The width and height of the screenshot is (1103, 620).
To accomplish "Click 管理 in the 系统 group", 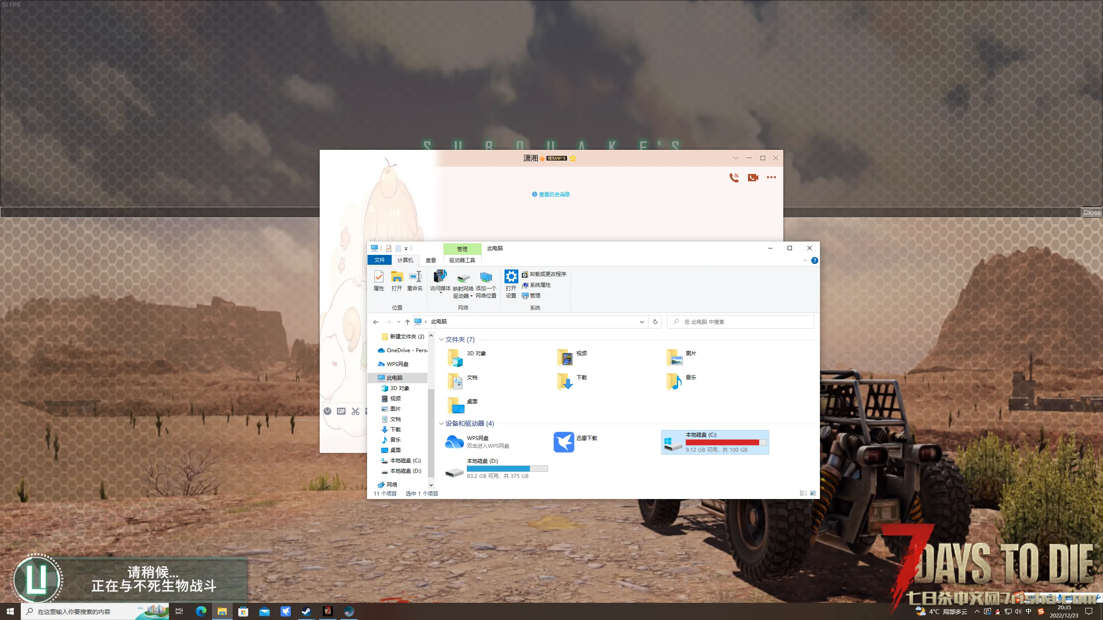I will click(531, 296).
